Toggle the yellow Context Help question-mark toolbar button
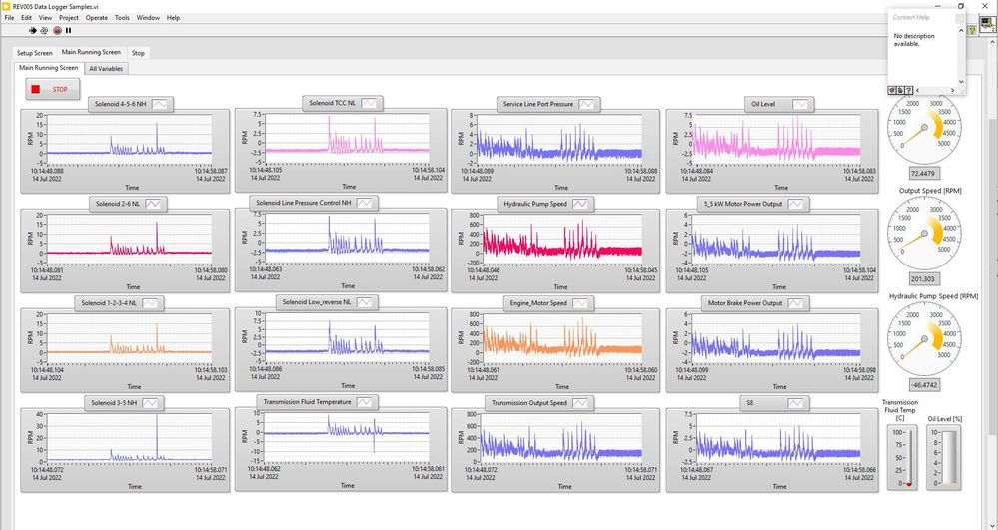The width and height of the screenshot is (998, 530). [x=971, y=29]
